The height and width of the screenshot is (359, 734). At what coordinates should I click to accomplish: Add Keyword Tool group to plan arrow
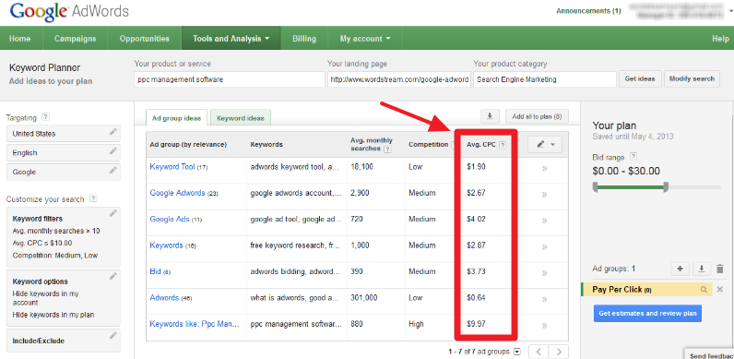544,168
